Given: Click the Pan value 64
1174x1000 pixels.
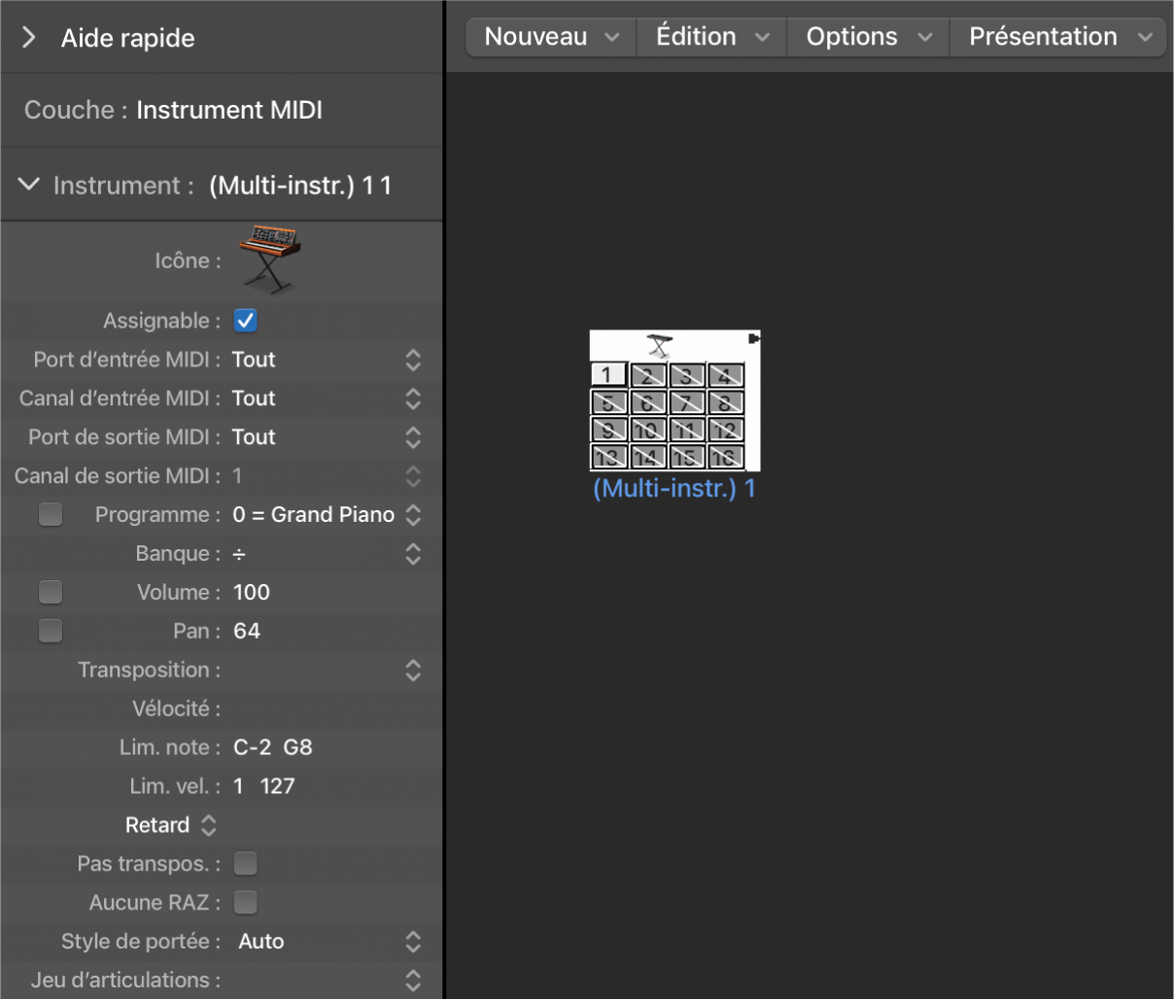Looking at the screenshot, I should point(247,631).
